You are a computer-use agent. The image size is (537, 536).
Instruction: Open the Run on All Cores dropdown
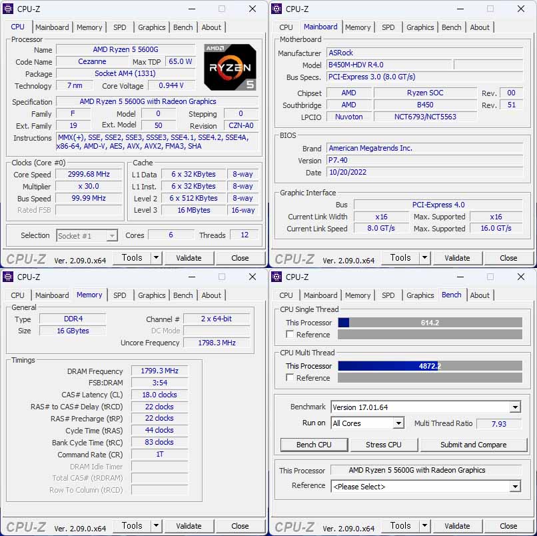pyautogui.click(x=398, y=423)
